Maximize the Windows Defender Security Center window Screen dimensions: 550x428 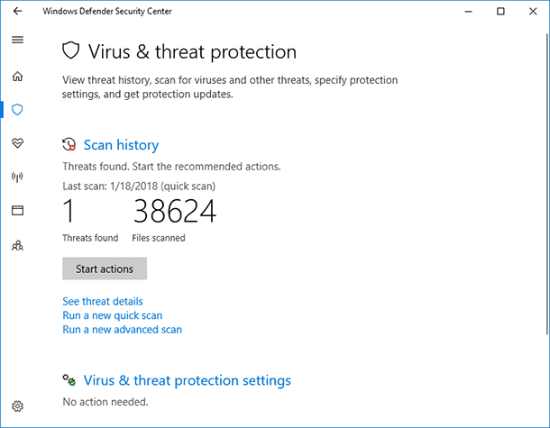[x=500, y=11]
